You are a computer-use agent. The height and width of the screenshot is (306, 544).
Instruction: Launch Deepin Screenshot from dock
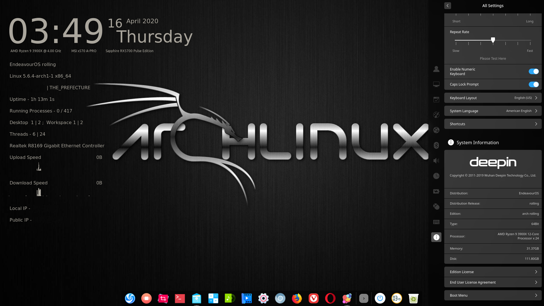click(x=163, y=298)
